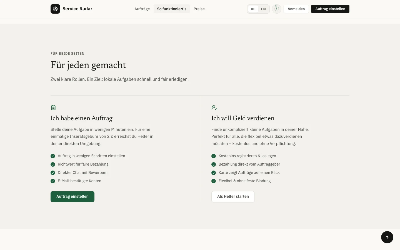Image resolution: width=400 pixels, height=250 pixels.
Task: Click the black Auftrag einstellen header button
Action: pos(330,9)
